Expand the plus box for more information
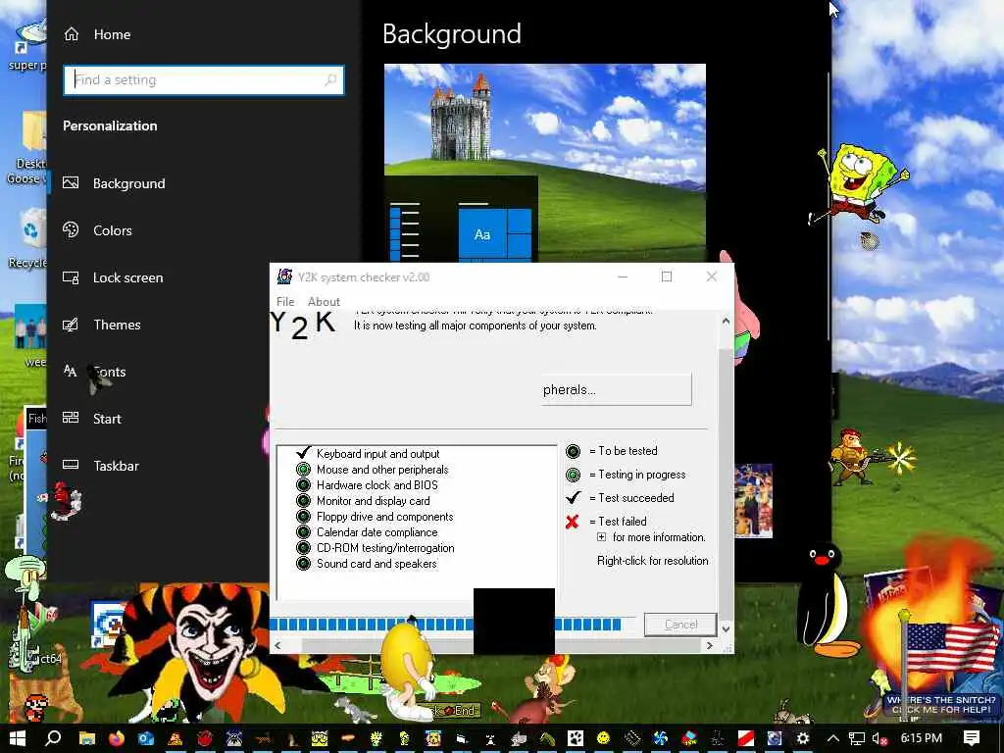The image size is (1004, 753). pyautogui.click(x=601, y=537)
